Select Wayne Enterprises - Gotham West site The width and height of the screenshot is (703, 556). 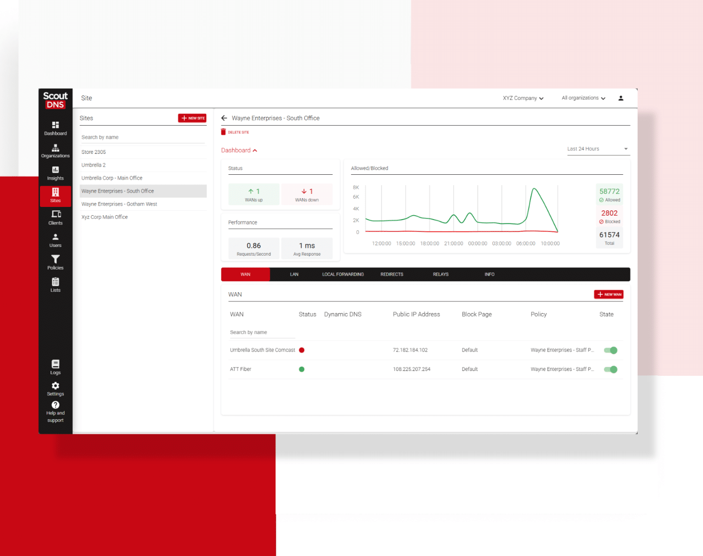pos(119,204)
